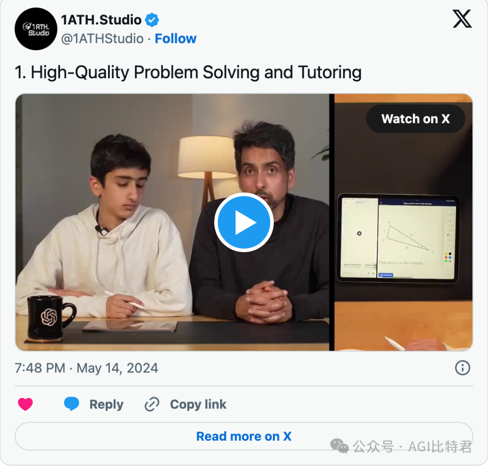The image size is (488, 466).
Task: Click the OpenAI mug in the video frame
Action: (x=50, y=318)
